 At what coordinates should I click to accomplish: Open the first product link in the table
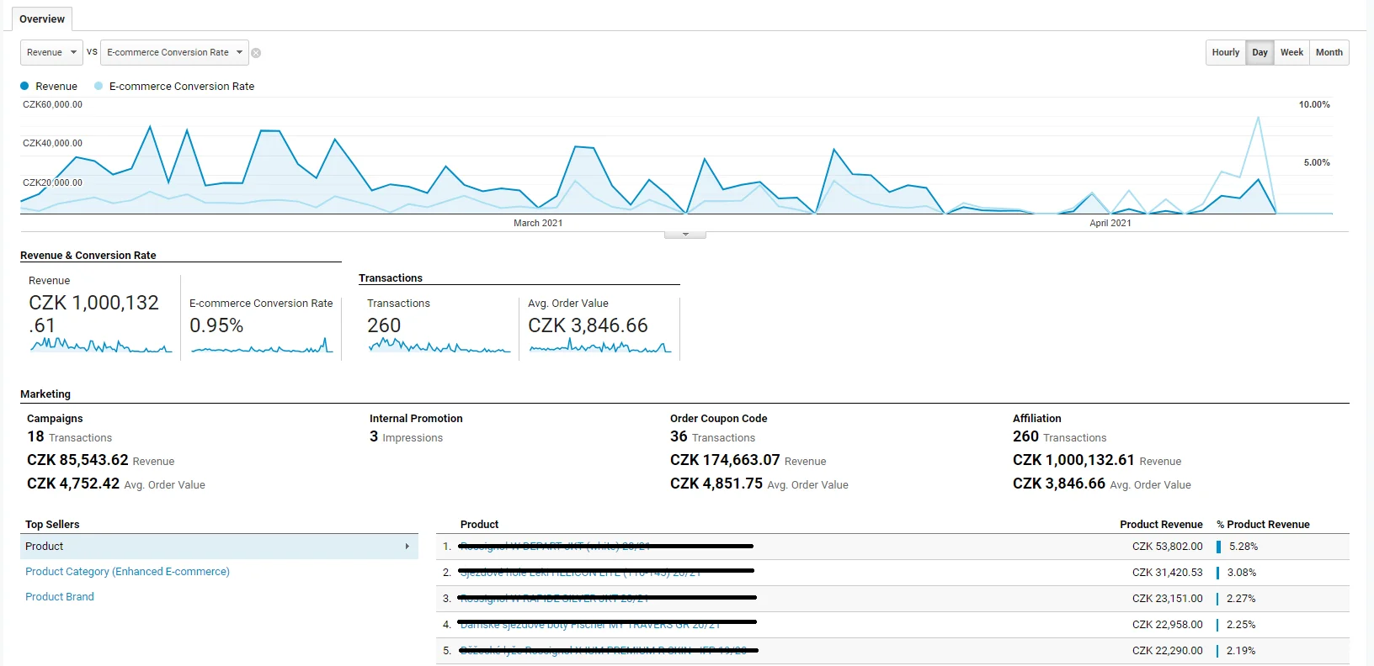pyautogui.click(x=556, y=547)
